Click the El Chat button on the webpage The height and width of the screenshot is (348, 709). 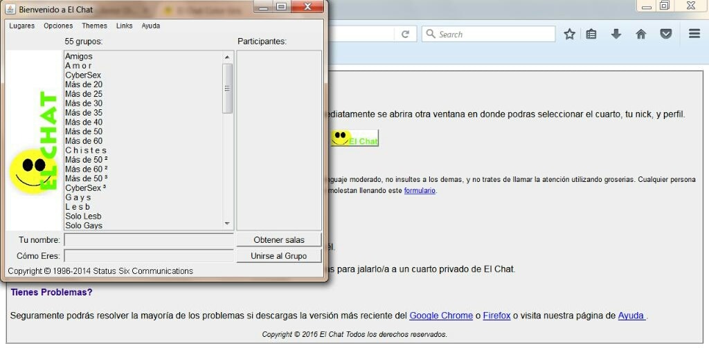[355, 138]
